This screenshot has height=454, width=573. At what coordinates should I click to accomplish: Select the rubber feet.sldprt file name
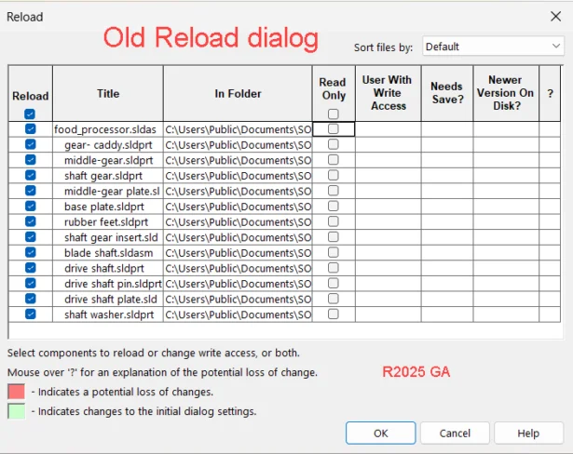tap(106, 222)
